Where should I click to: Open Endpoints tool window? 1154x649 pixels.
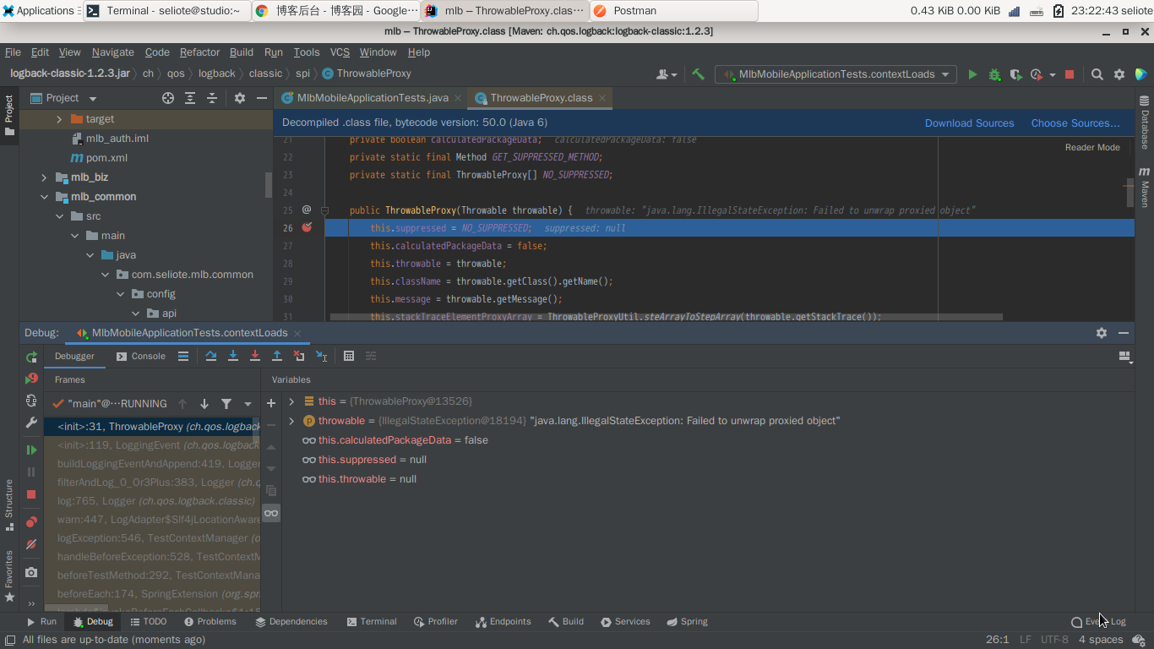point(504,621)
